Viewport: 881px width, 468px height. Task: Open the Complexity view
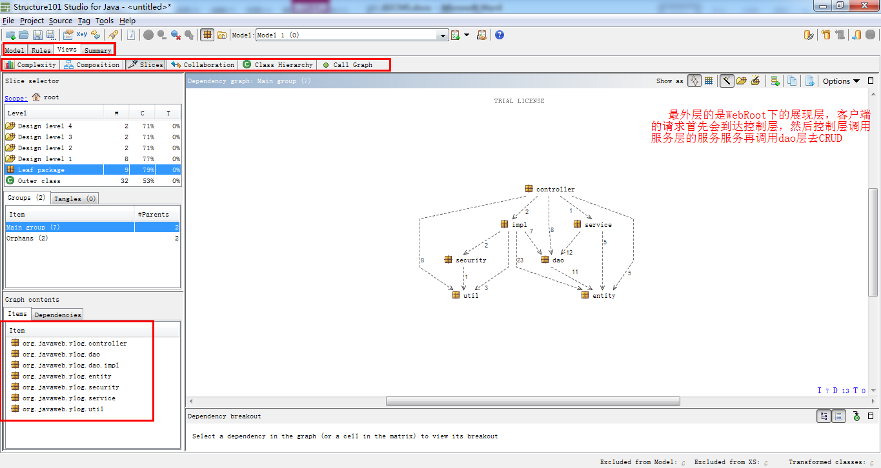(32, 64)
